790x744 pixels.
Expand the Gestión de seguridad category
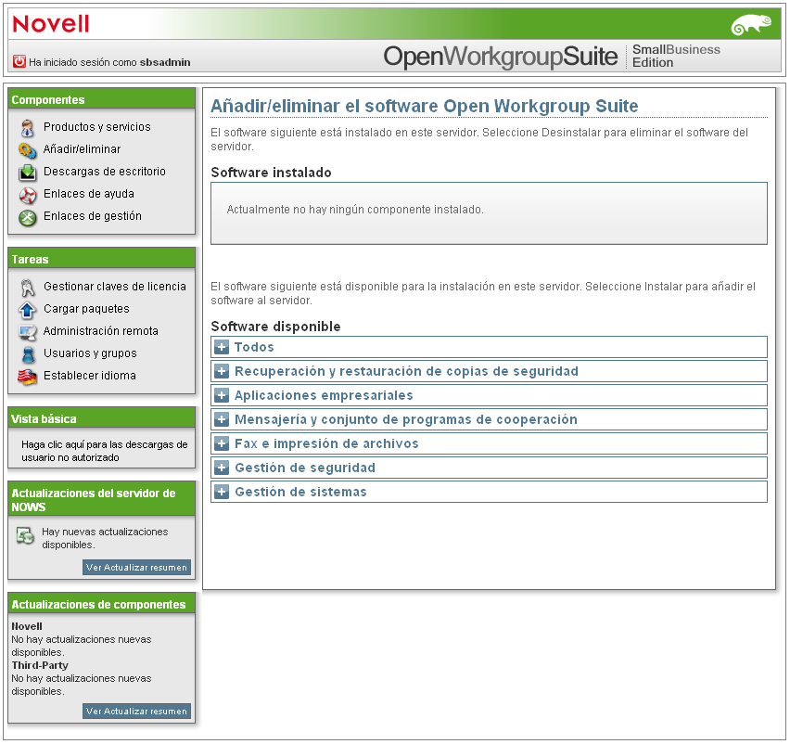point(222,468)
